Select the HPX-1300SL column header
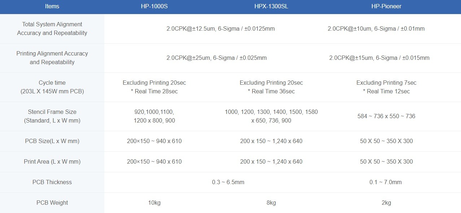 coord(271,6)
